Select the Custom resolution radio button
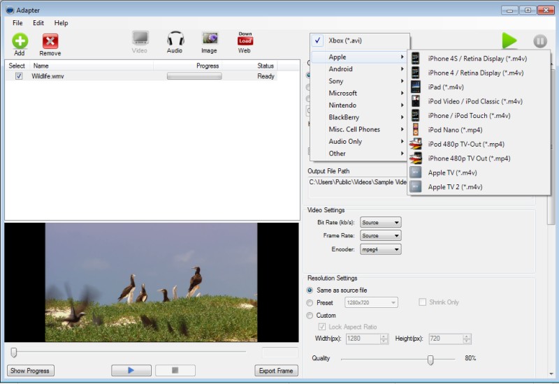The width and height of the screenshot is (559, 384). [x=310, y=315]
